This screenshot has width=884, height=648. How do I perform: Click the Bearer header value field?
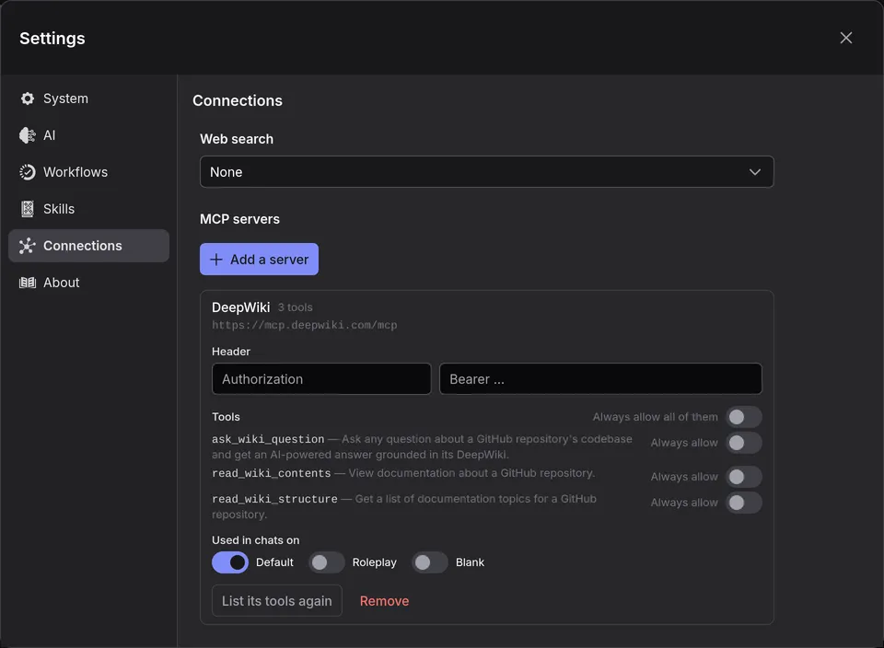tap(600, 378)
